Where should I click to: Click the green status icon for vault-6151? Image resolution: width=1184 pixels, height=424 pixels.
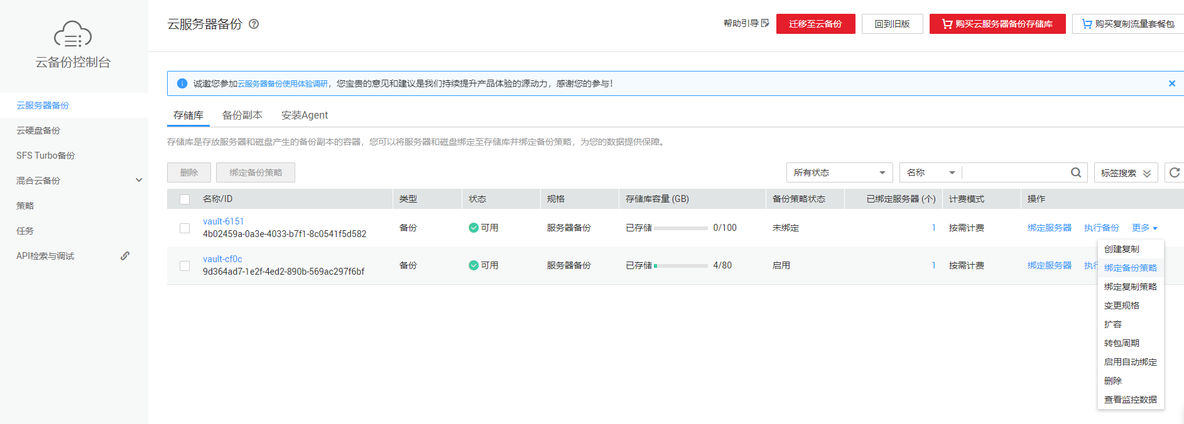[x=474, y=228]
